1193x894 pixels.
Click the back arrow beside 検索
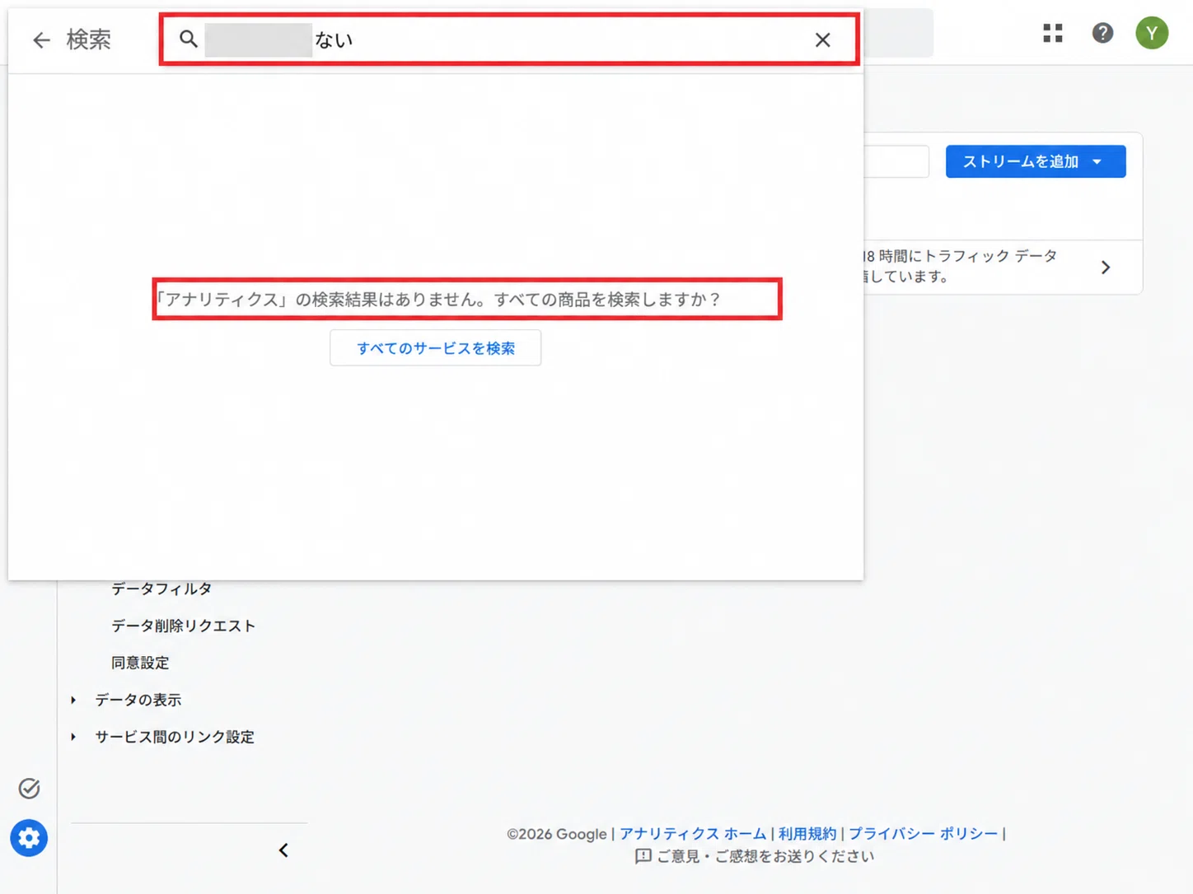41,40
